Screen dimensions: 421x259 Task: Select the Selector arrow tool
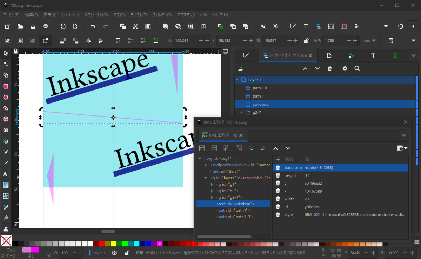coord(6,53)
